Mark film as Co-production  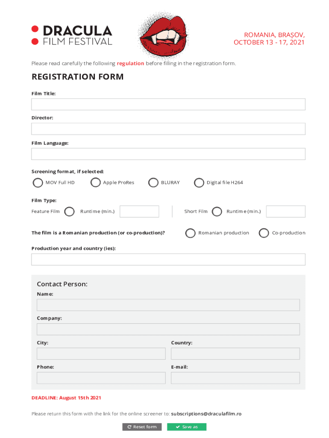coord(264,233)
